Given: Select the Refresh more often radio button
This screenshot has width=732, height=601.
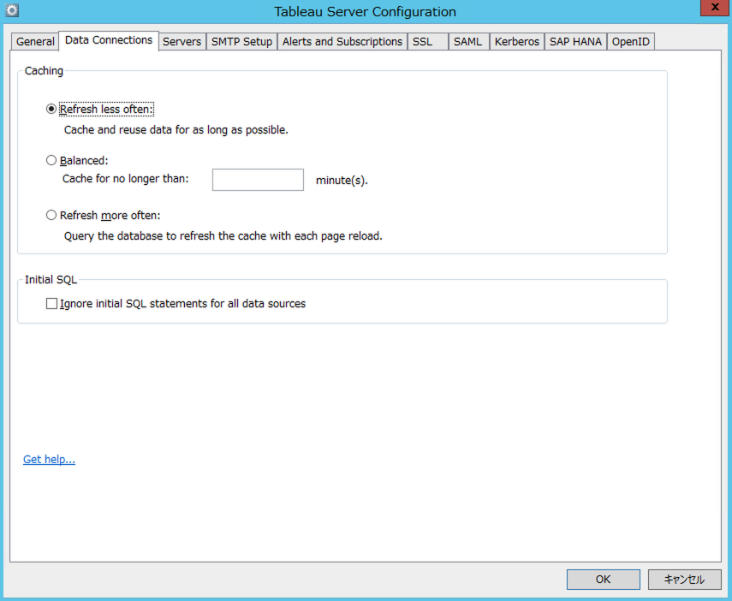Looking at the screenshot, I should click(51, 216).
